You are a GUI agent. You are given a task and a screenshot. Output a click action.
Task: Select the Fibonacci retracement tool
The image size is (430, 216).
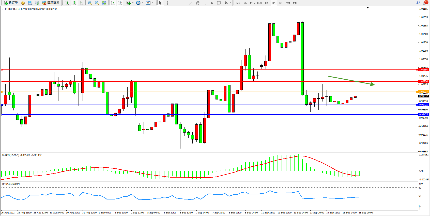pos(205,3)
